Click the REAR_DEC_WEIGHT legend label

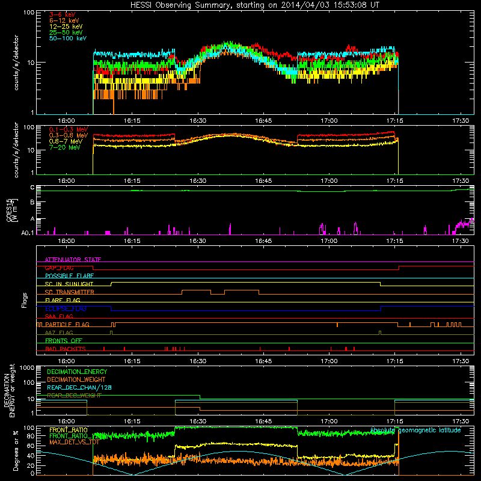click(x=74, y=396)
